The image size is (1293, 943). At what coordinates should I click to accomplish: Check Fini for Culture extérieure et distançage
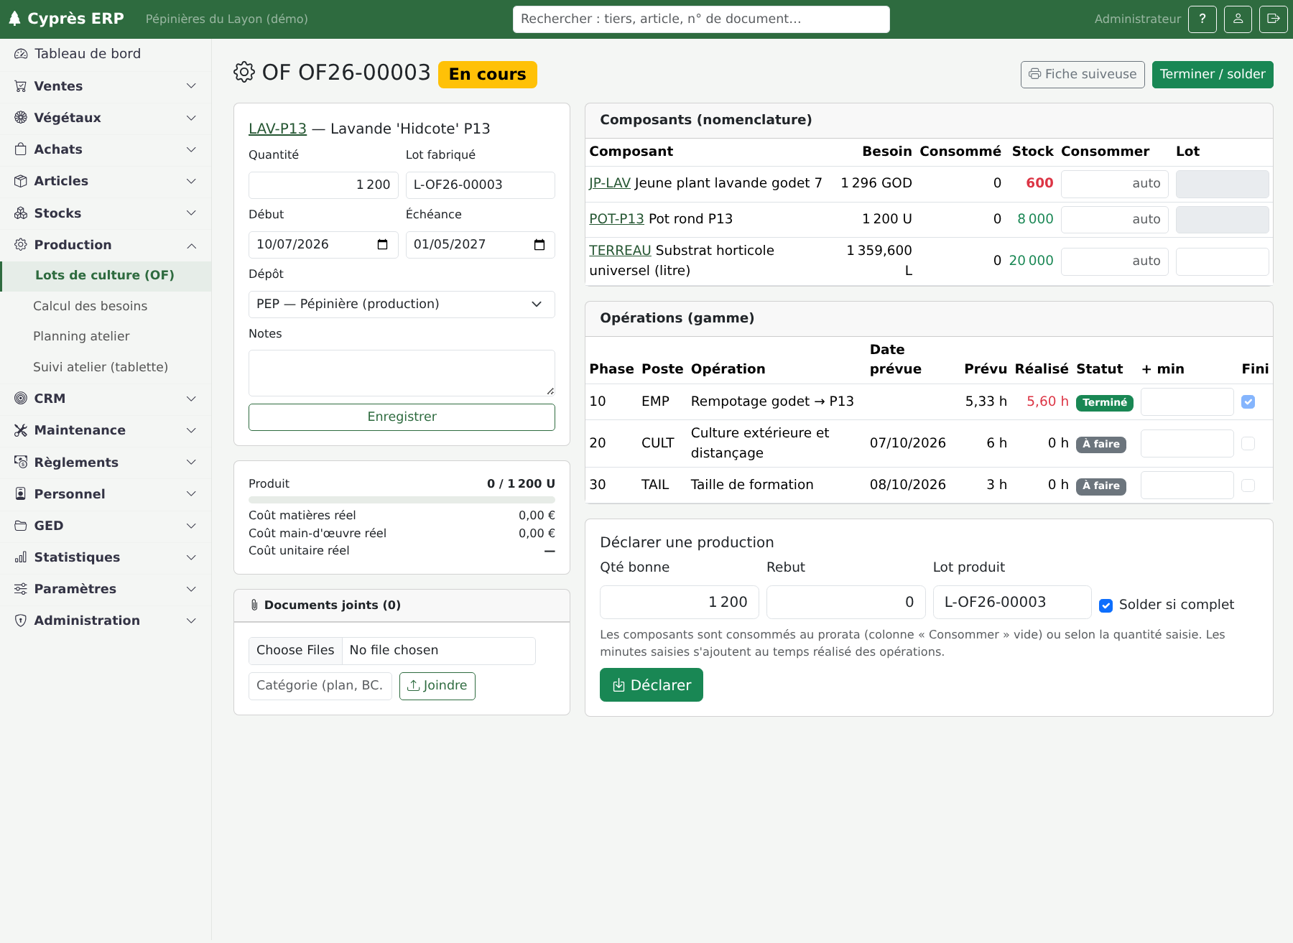point(1248,444)
